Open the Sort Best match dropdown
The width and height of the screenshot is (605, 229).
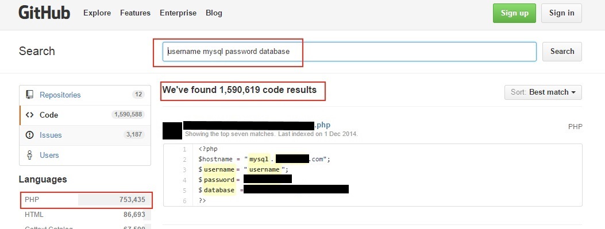[543, 92]
